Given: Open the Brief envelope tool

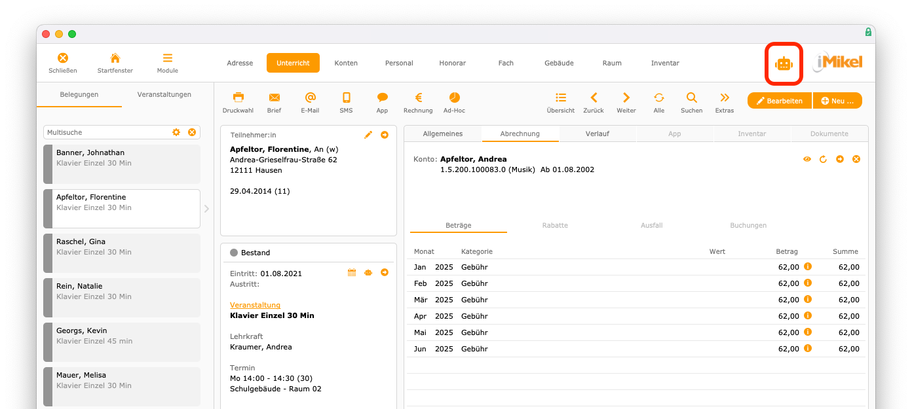Looking at the screenshot, I should point(275,98).
